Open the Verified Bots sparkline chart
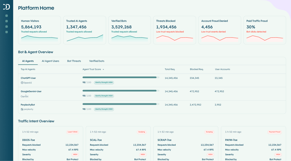291x161 pixels. click(x=130, y=38)
